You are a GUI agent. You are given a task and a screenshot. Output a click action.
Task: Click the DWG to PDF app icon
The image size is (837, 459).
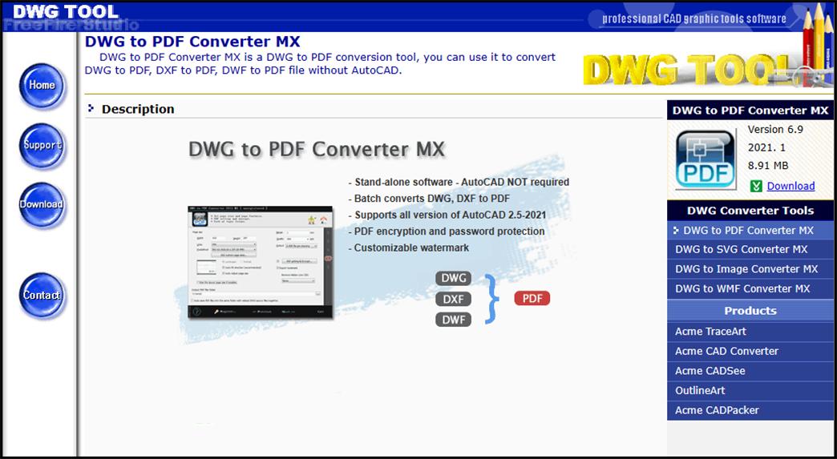[x=706, y=159]
